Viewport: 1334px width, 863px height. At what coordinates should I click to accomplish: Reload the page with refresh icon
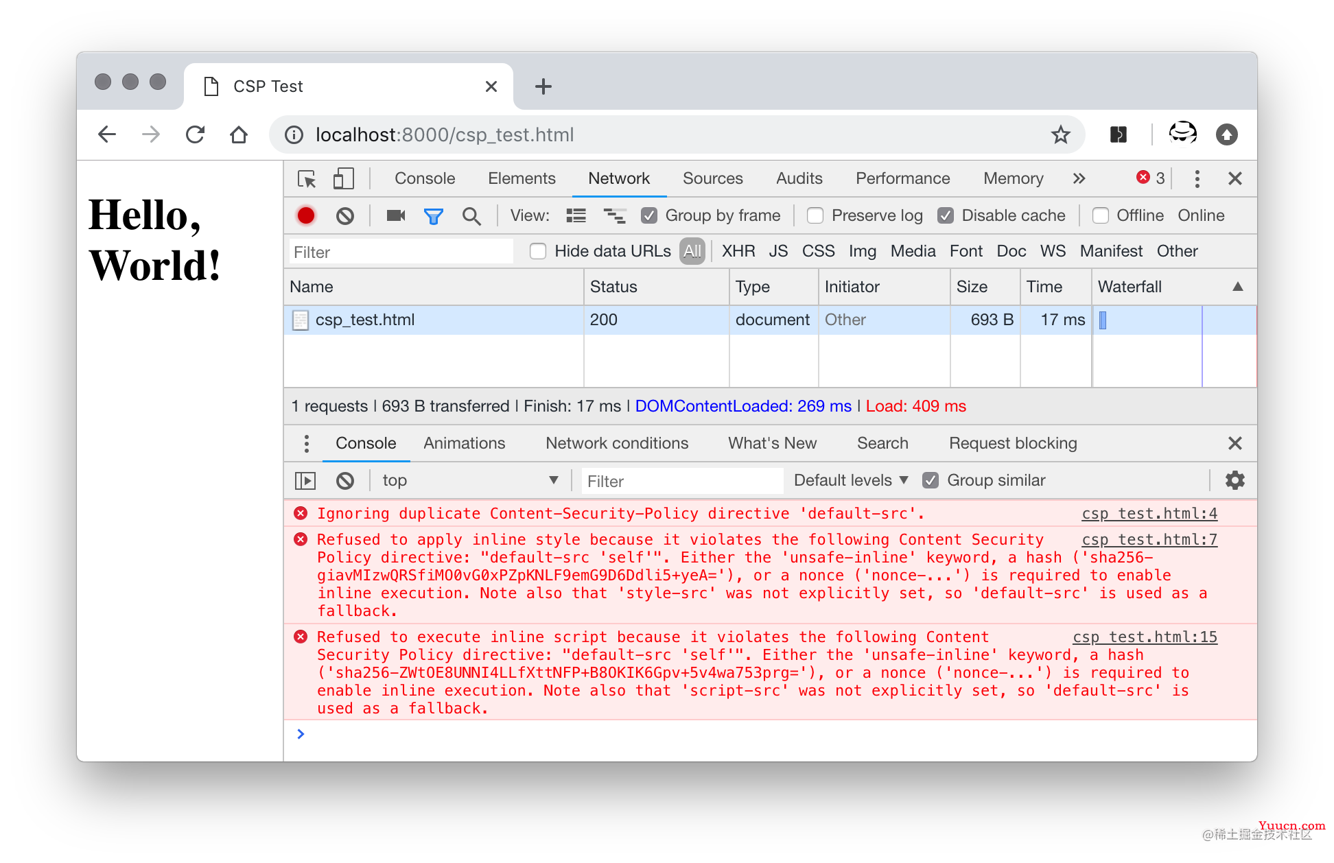(196, 134)
